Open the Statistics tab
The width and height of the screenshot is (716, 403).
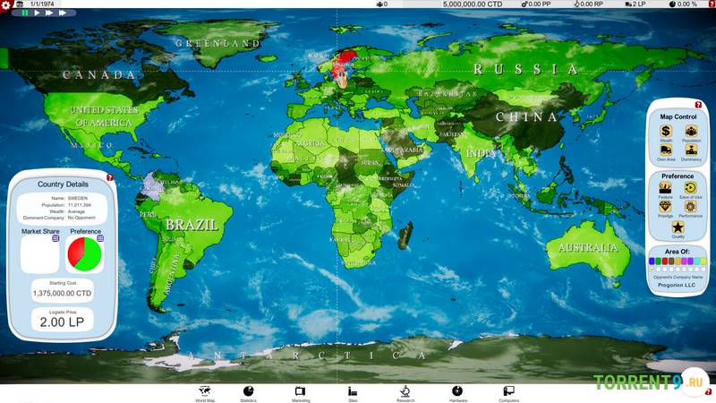pos(248,392)
